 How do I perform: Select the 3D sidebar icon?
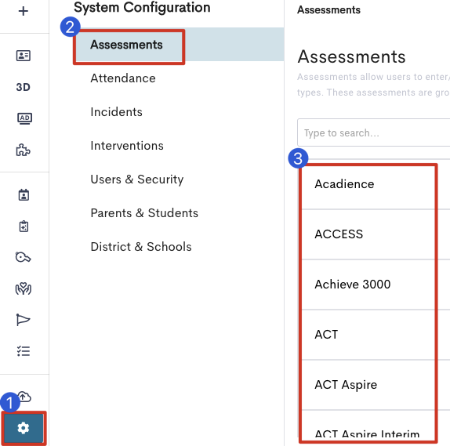coord(24,87)
